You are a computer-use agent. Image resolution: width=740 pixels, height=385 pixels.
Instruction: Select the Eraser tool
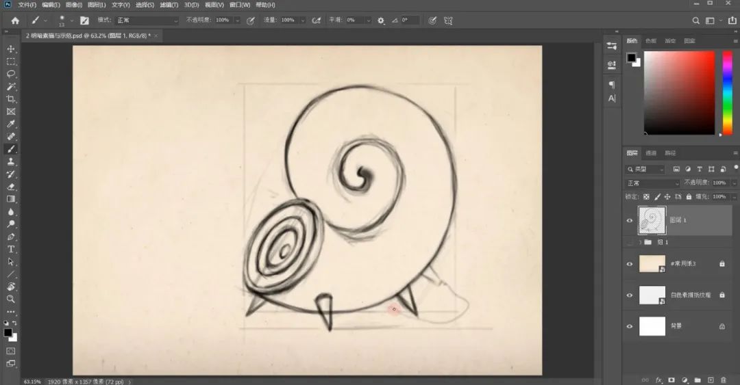click(11, 186)
